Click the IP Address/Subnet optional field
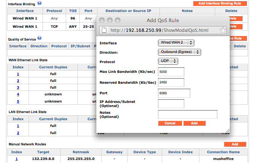 (x=171, y=104)
